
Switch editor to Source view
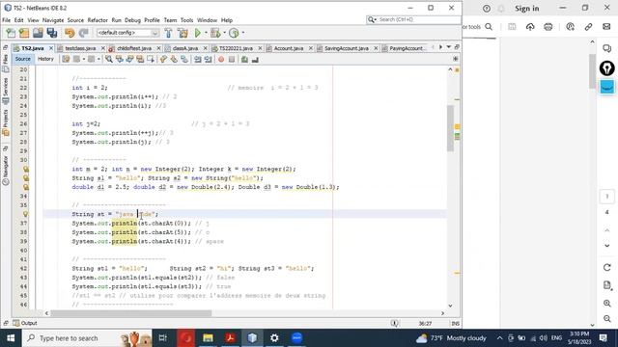click(23, 59)
